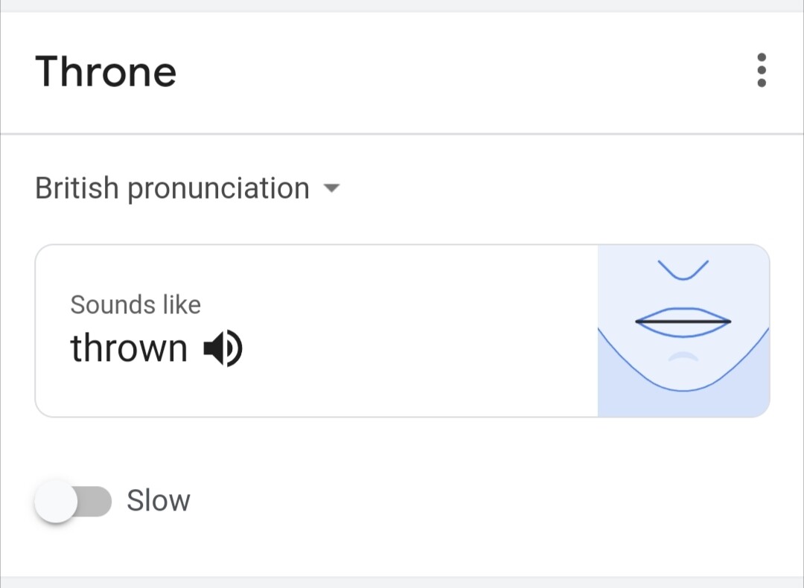The width and height of the screenshot is (804, 588).
Task: Open the three-dot more options menu
Action: click(x=761, y=71)
